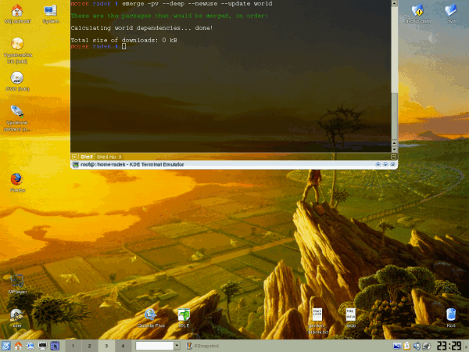Switch to the Shell tab
469x352 pixels.
click(87, 156)
